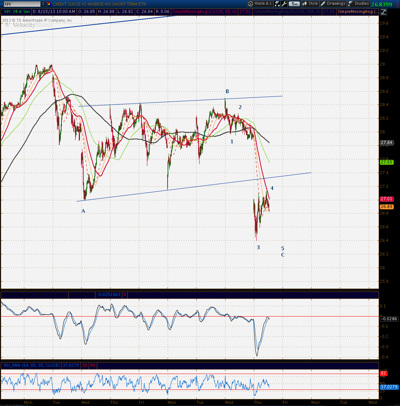Click the O: 26.85 open value
The image size is (400, 406).
point(87,12)
